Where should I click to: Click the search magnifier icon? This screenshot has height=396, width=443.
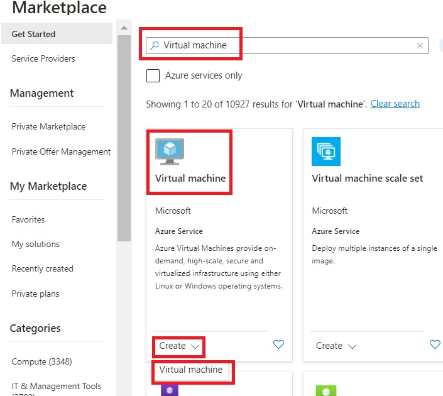(154, 45)
